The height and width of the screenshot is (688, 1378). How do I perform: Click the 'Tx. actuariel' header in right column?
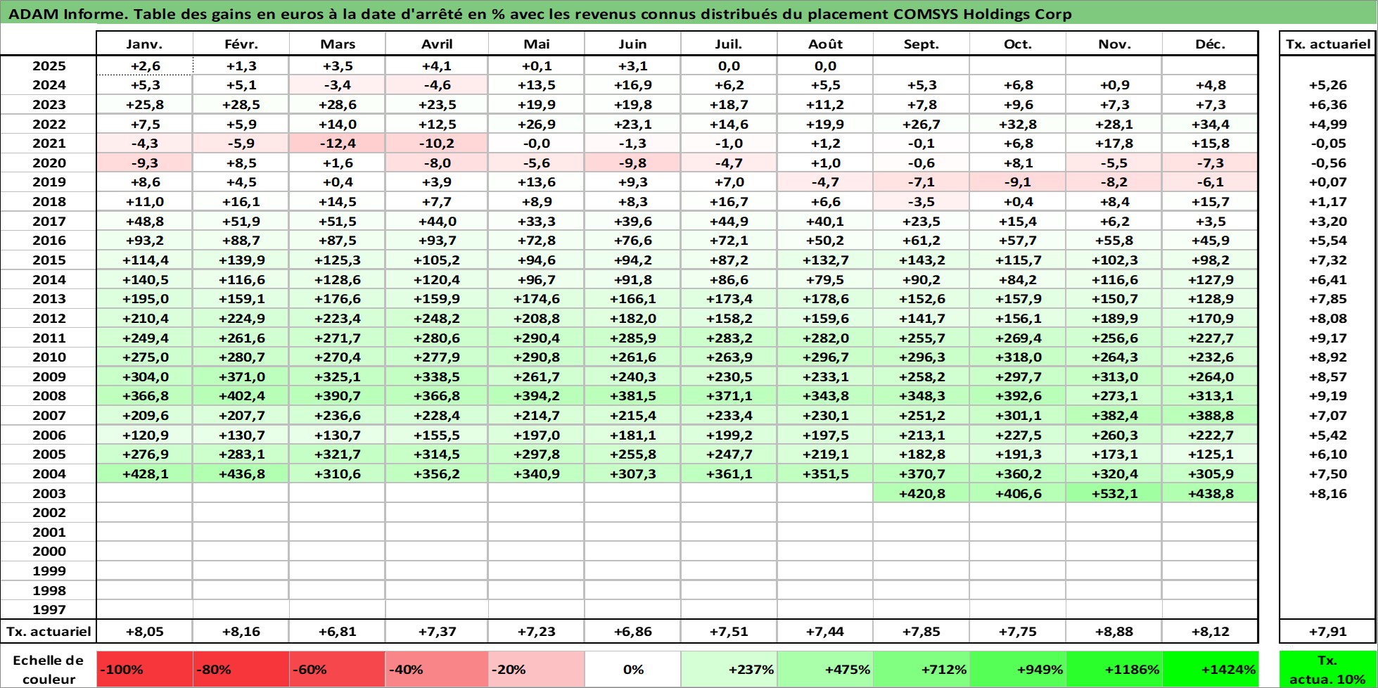(1328, 44)
